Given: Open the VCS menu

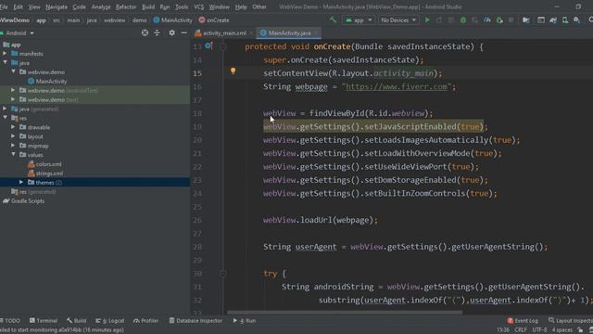Looking at the screenshot, I should [198, 6].
